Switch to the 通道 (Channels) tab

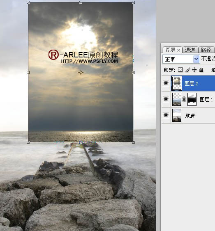(x=190, y=50)
